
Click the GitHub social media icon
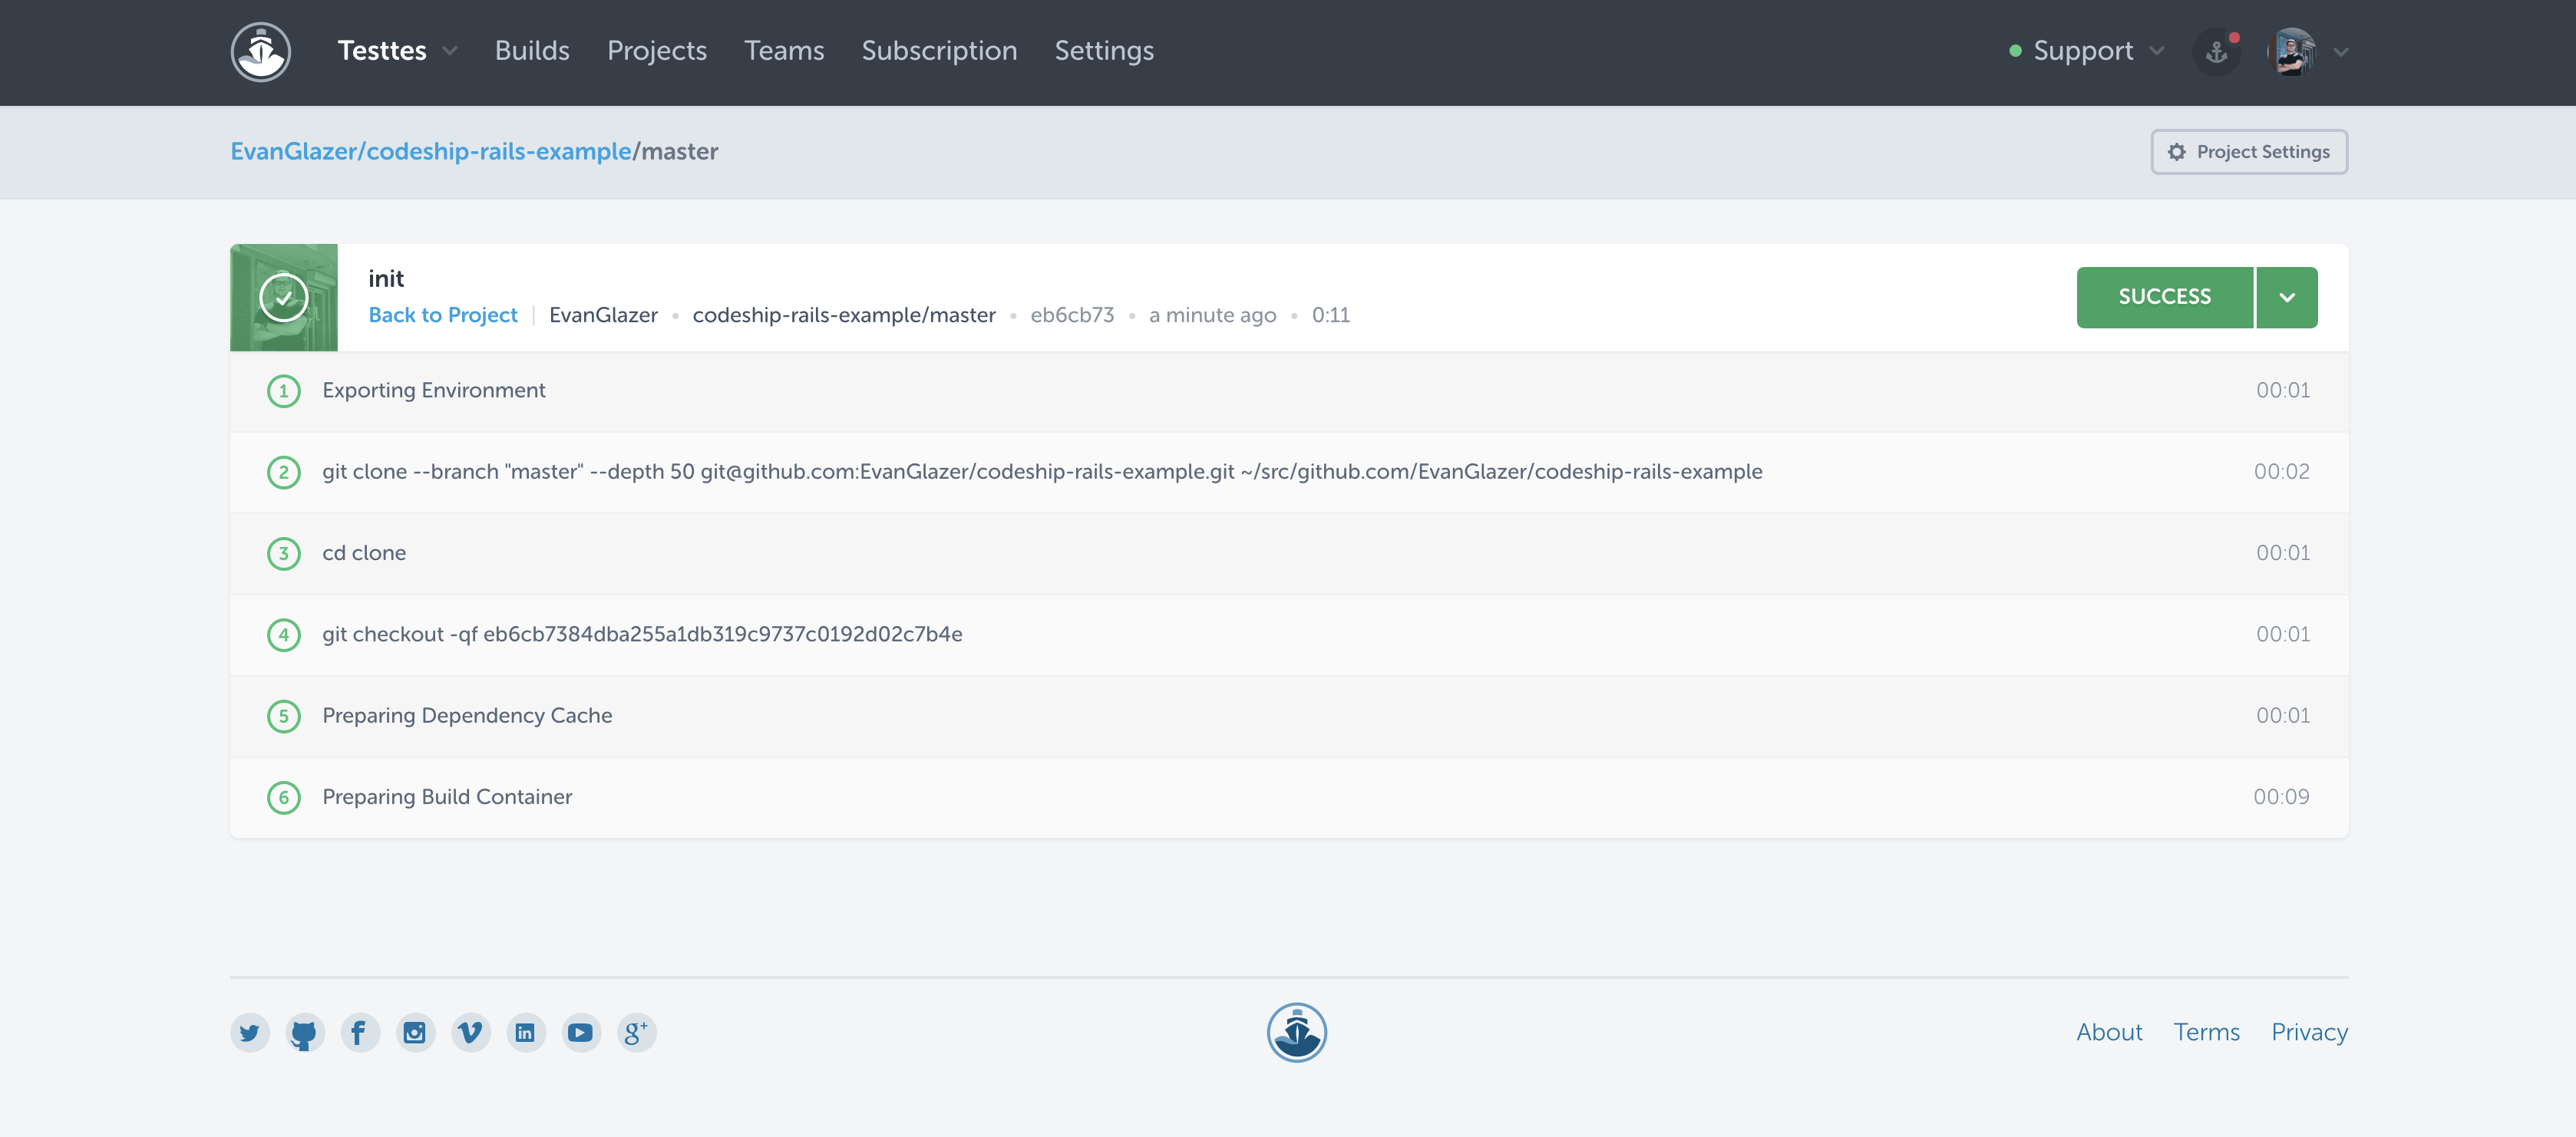(304, 1032)
